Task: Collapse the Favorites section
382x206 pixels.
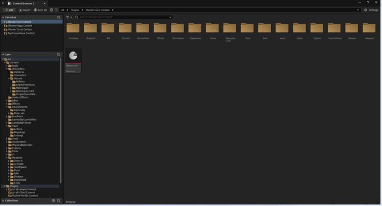Action: coord(3,17)
